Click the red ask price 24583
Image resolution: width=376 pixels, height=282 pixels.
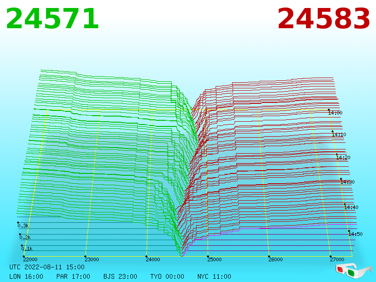tap(324, 19)
